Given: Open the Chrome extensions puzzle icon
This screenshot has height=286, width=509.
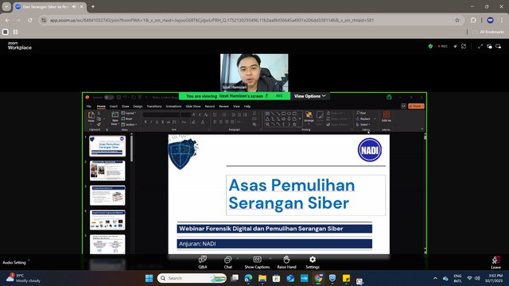Looking at the screenshot, I should (473, 20).
